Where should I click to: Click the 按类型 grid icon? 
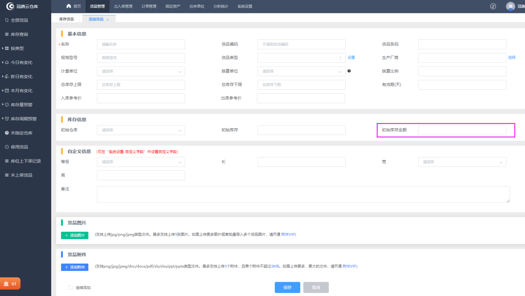point(7,48)
